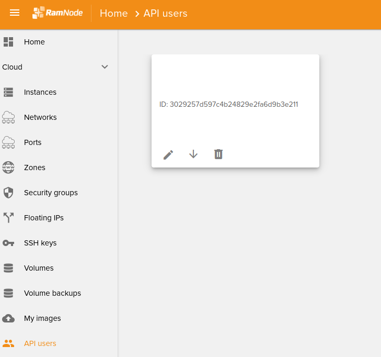Edit the API user with pencil icon
This screenshot has width=381, height=357.
point(168,154)
